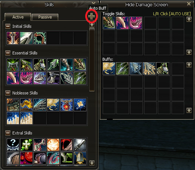Click the green cross skill icon

coord(26,145)
